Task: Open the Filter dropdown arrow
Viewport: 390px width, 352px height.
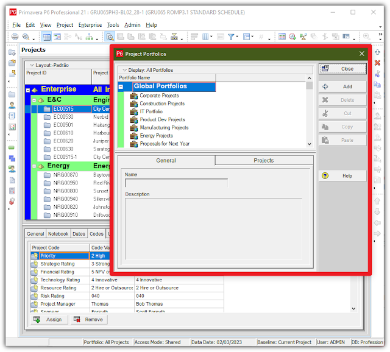Action: pos(237,37)
